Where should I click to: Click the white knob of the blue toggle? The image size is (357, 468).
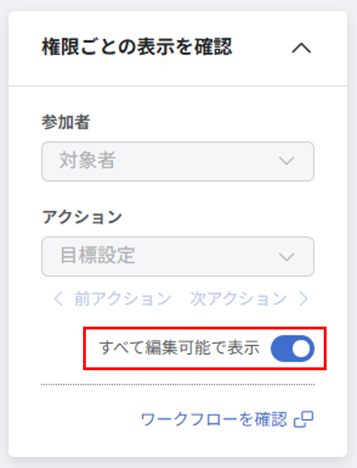(302, 349)
